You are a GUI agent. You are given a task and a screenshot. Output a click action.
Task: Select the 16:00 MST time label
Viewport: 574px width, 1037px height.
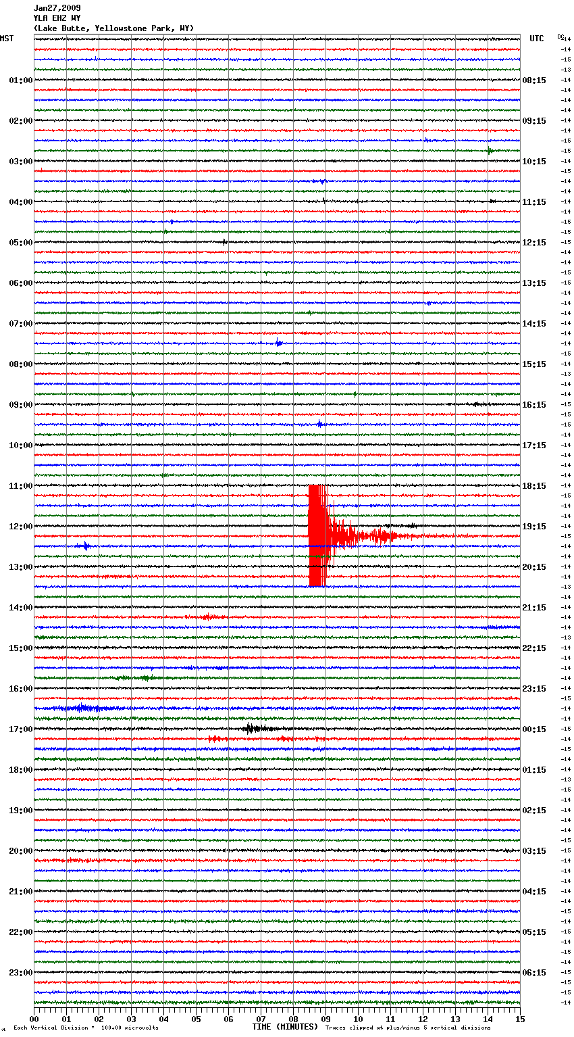point(21,689)
